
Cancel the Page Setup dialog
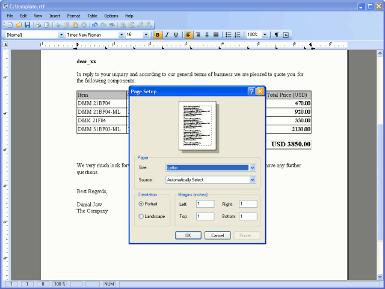click(217, 235)
